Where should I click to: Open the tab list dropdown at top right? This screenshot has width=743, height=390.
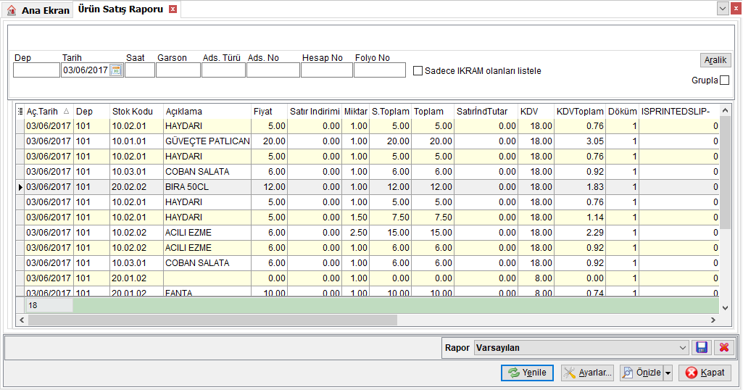point(723,9)
